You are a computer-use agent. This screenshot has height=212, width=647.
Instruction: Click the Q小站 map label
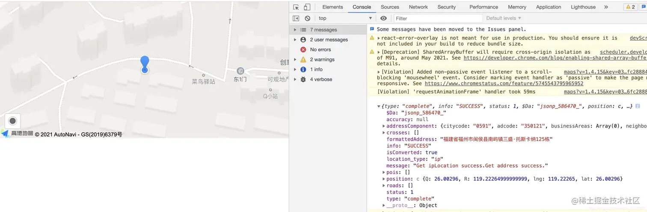point(270,96)
